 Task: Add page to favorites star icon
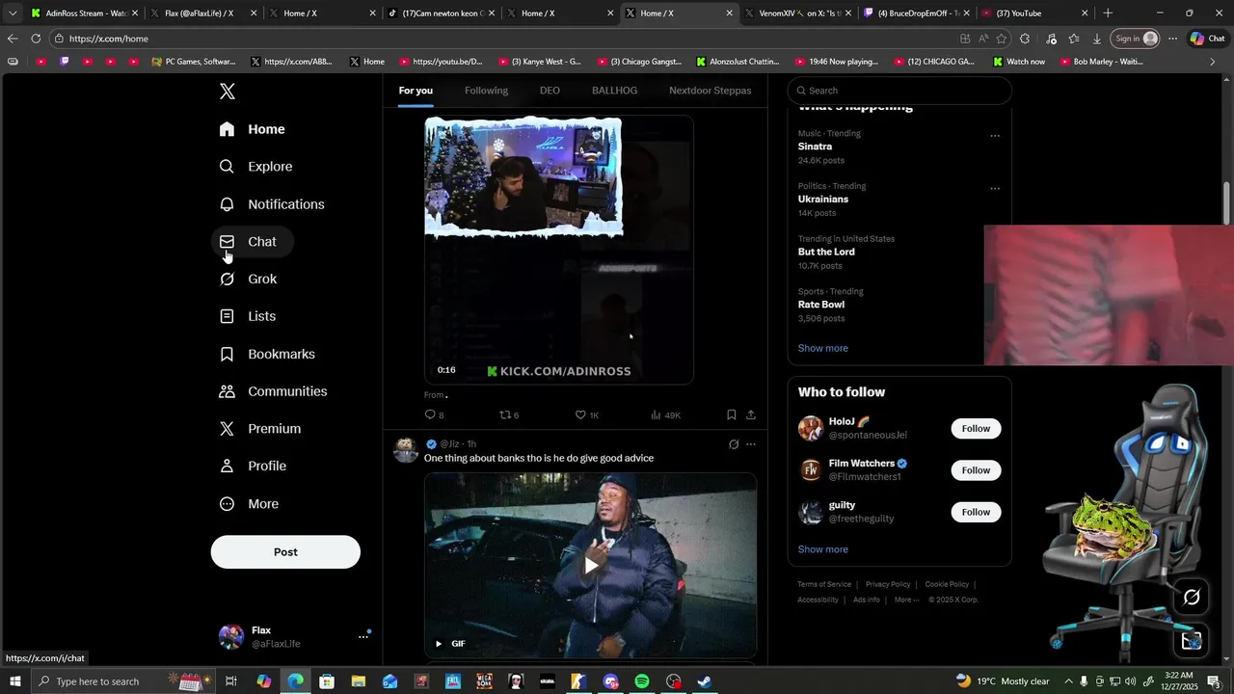click(1002, 39)
